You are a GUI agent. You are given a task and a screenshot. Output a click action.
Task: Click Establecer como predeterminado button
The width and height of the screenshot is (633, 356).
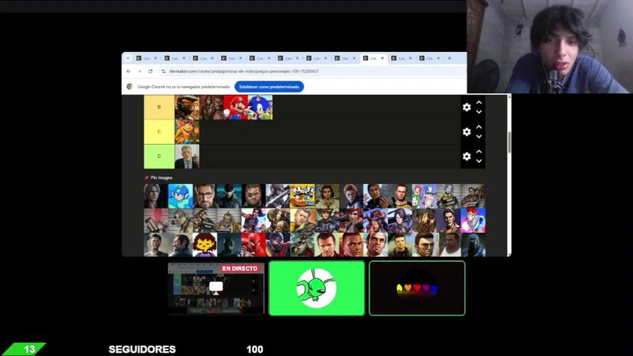269,87
